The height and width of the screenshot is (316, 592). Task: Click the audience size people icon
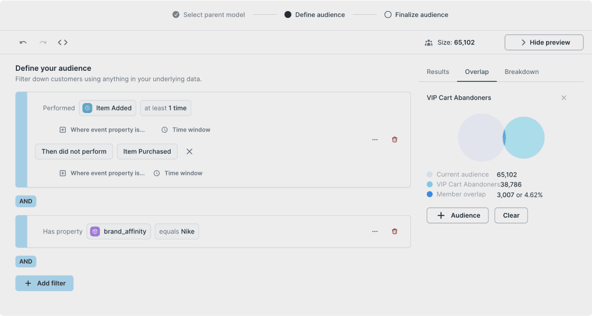coord(428,43)
